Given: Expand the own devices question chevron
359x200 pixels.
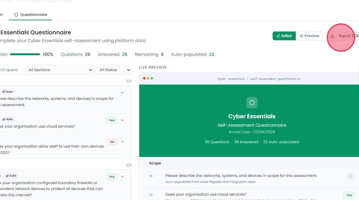Looking at the screenshot, I should tap(122, 142).
